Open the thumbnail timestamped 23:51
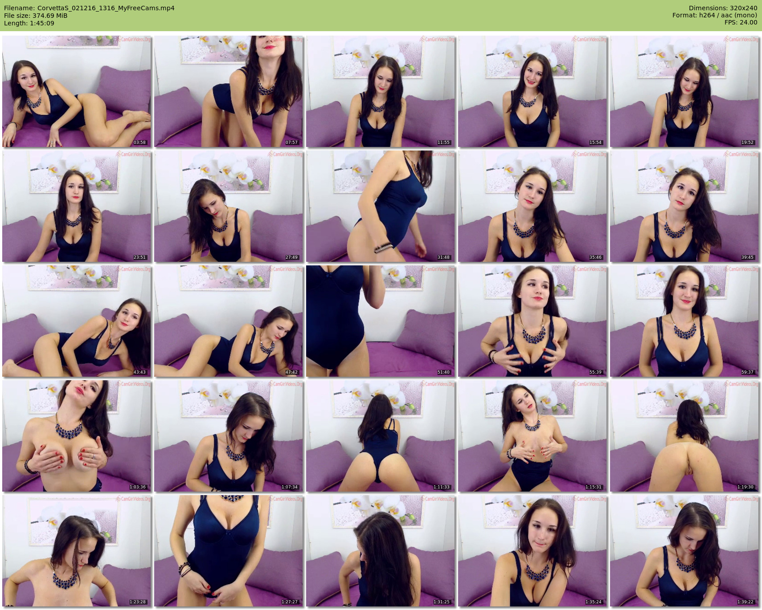The image size is (762, 610). (77, 206)
